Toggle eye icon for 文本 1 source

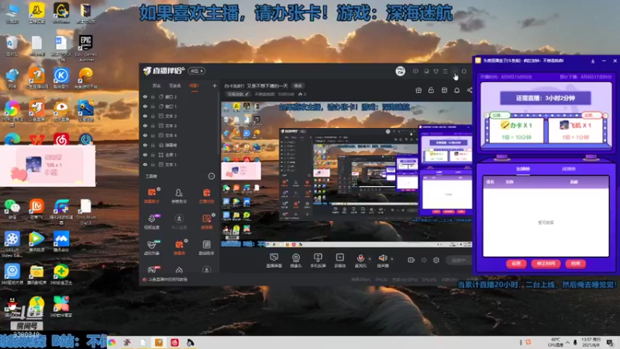tap(145, 164)
